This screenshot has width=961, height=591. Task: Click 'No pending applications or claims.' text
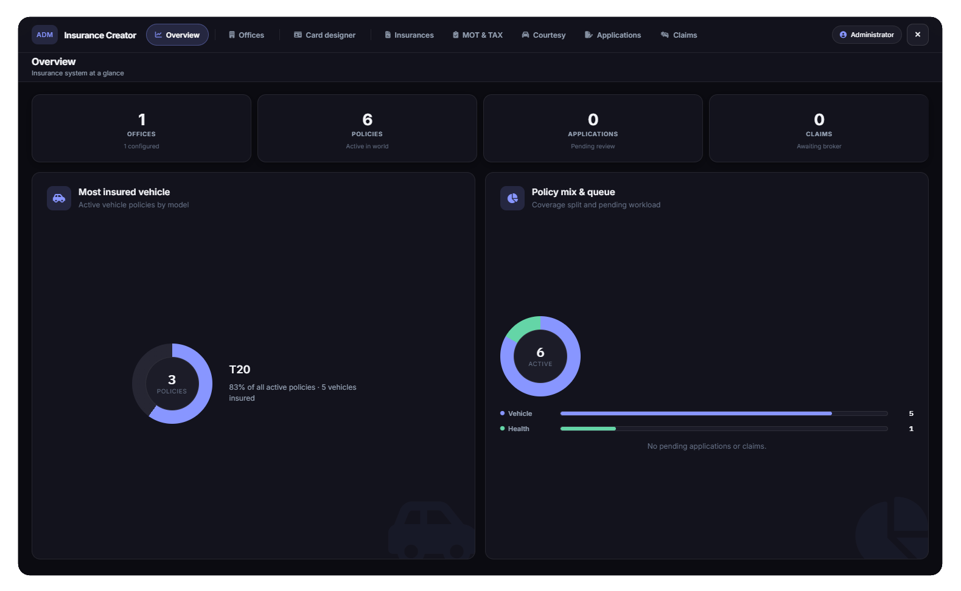click(707, 446)
